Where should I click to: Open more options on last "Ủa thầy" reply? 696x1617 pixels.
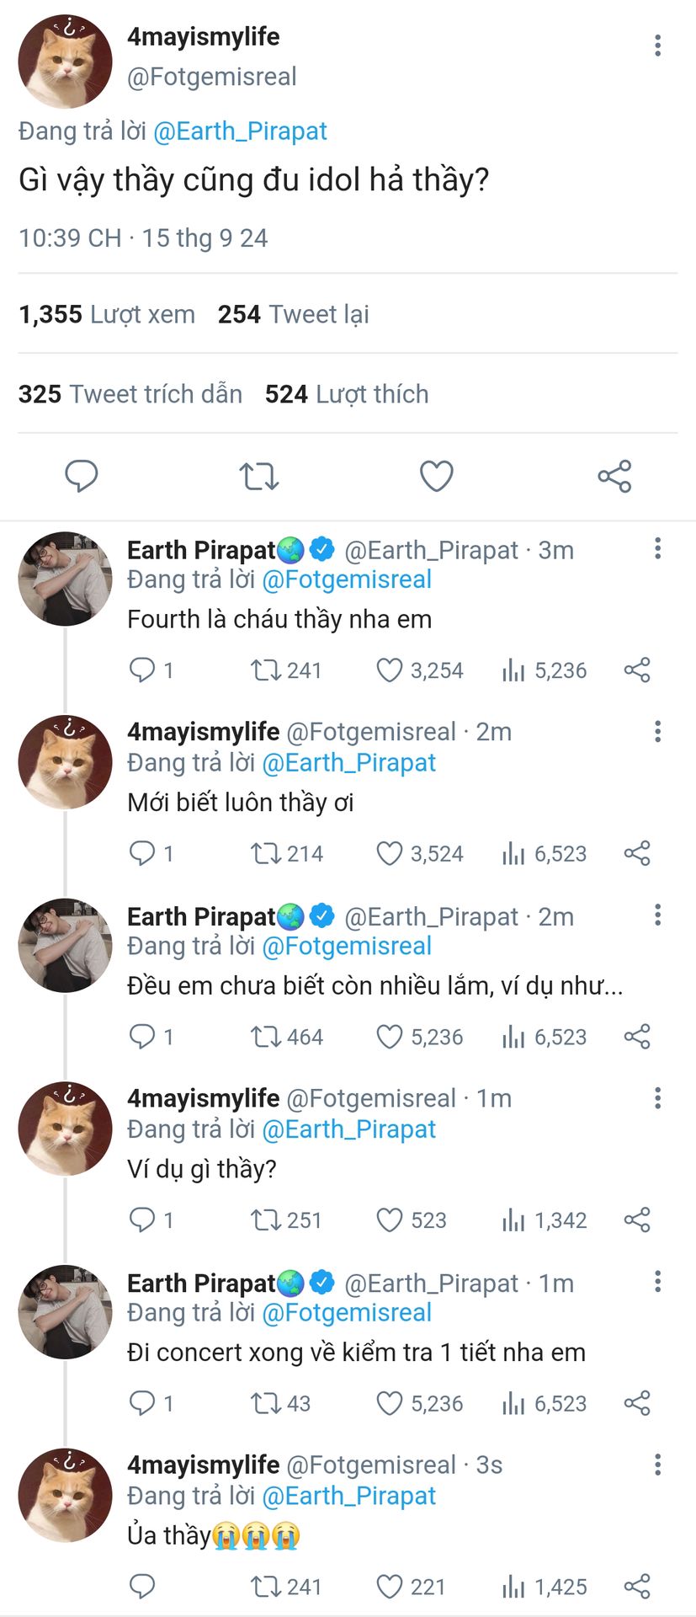(657, 1464)
